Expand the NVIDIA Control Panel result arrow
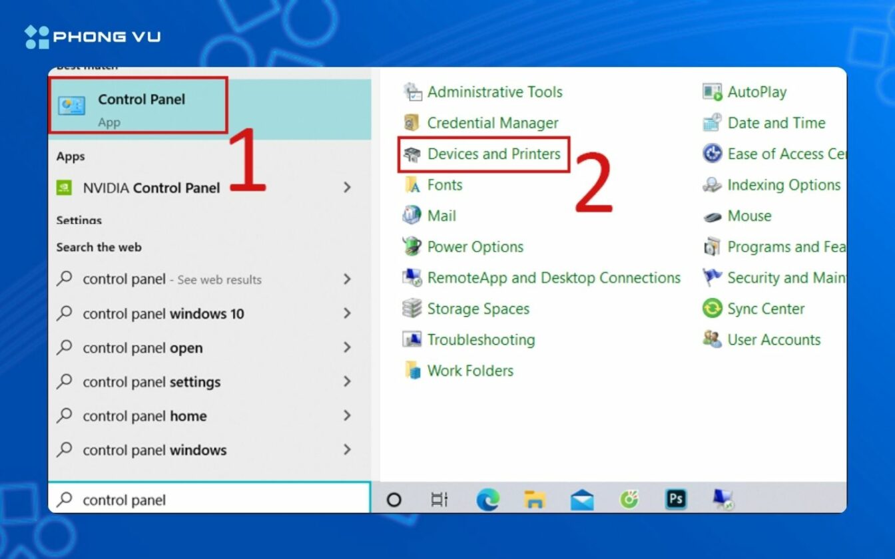The image size is (895, 559). coord(347,188)
